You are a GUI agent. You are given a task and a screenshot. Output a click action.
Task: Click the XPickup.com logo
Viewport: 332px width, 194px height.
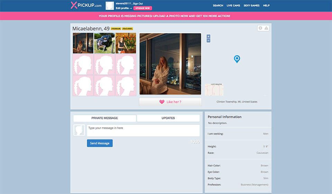click(86, 5)
